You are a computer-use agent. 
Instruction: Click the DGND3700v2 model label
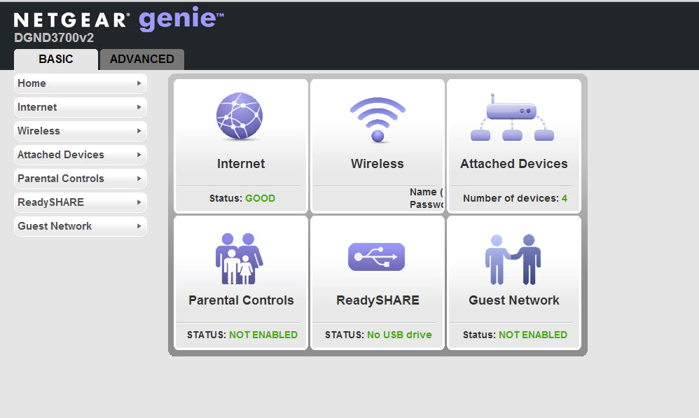[54, 38]
